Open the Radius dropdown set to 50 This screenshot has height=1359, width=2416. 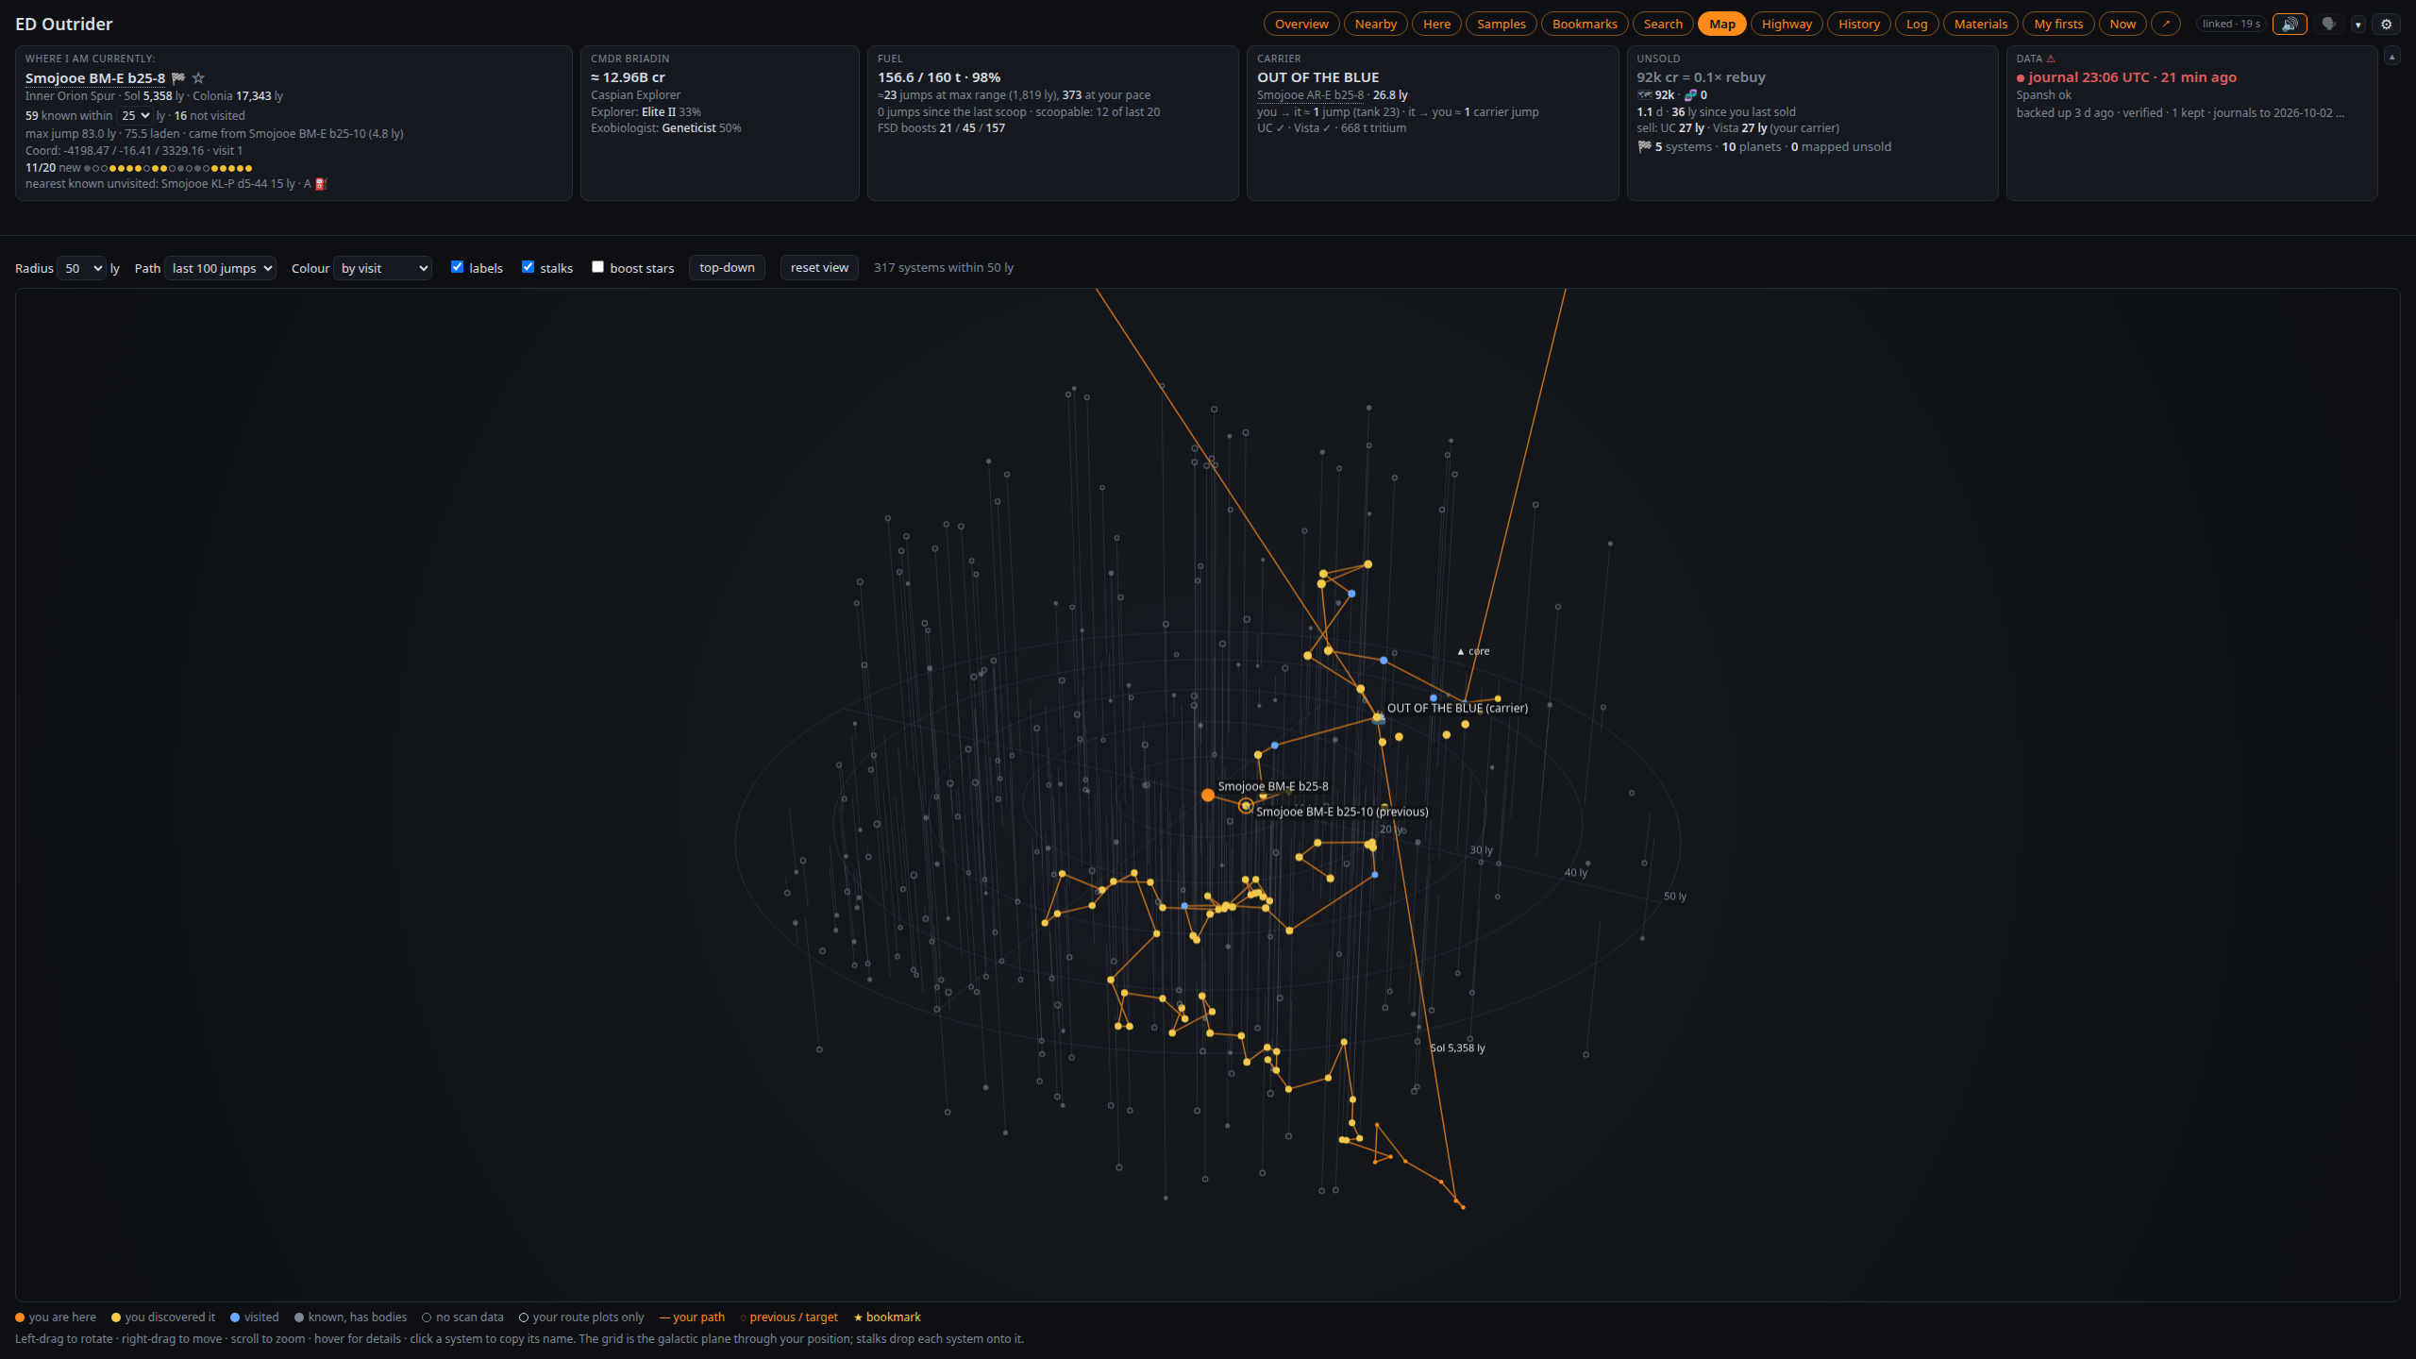[81, 268]
